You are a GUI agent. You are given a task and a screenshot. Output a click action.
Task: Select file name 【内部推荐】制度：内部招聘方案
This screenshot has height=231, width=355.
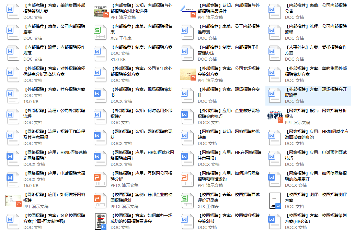[x=141, y=47]
